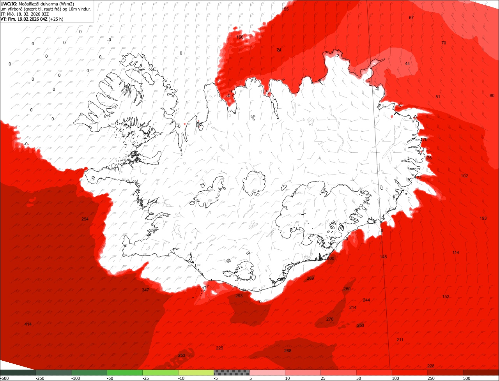Click the dark red swatch between 250 and 500
The width and height of the screenshot is (499, 381).
(446, 372)
